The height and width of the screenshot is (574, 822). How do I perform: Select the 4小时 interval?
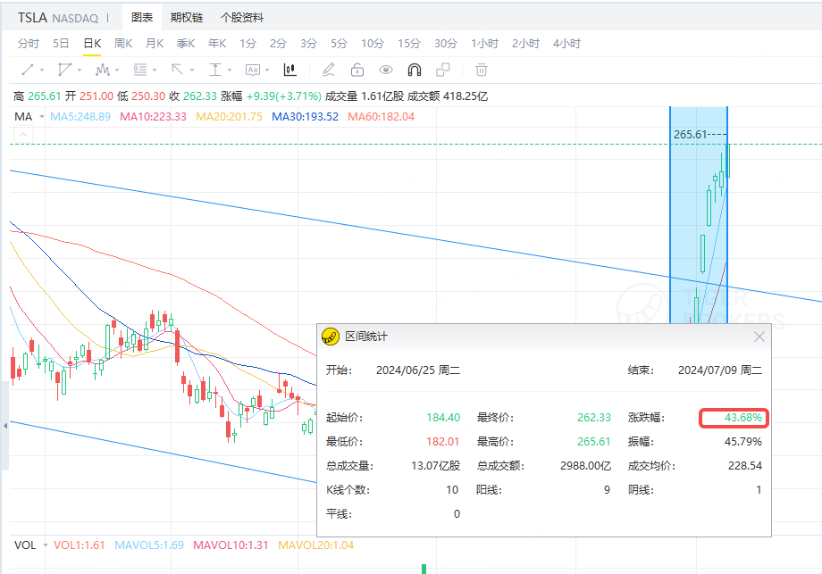pos(566,44)
